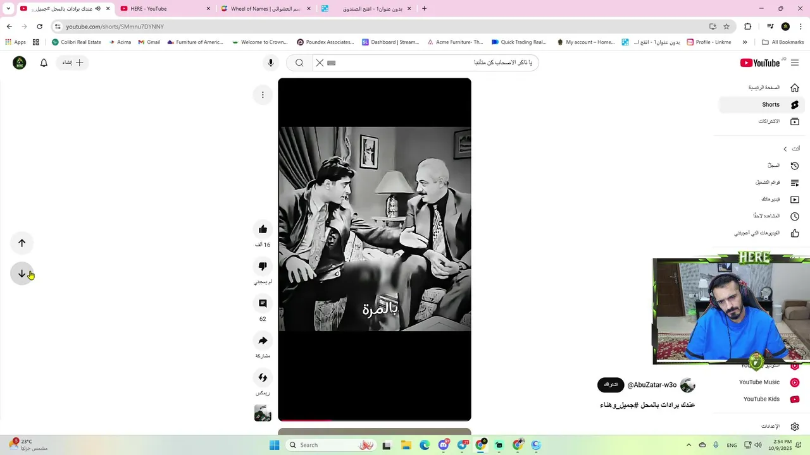Open the on-screen keyboard icon in search
Image resolution: width=810 pixels, height=455 pixels.
pyautogui.click(x=331, y=63)
